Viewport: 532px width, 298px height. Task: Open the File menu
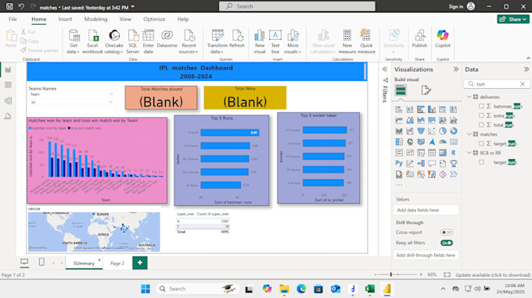(13, 20)
